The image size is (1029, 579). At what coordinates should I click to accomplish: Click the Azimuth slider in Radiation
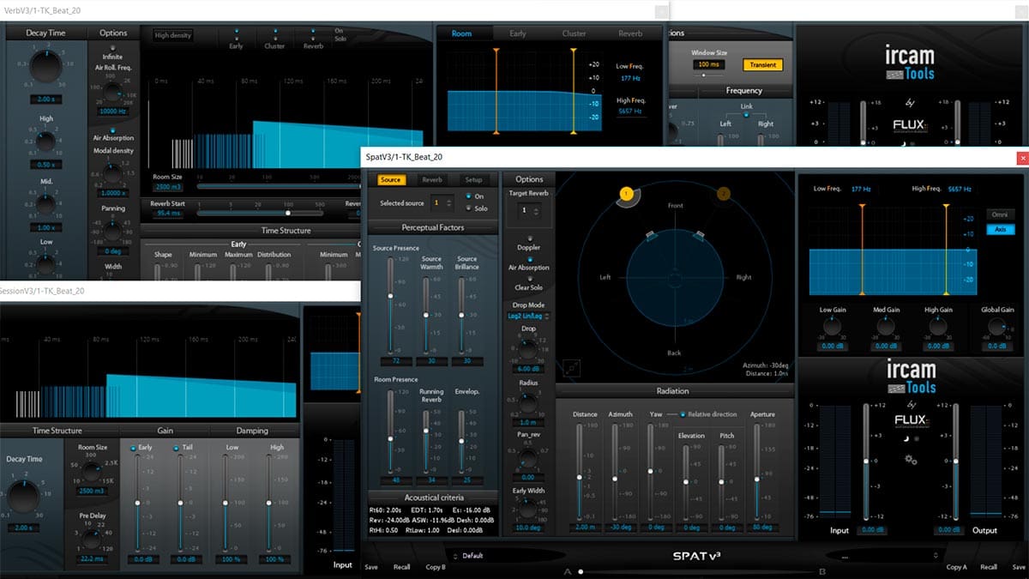pos(614,471)
